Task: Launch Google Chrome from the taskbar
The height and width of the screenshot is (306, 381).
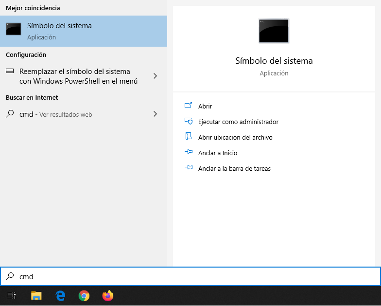Action: point(84,296)
